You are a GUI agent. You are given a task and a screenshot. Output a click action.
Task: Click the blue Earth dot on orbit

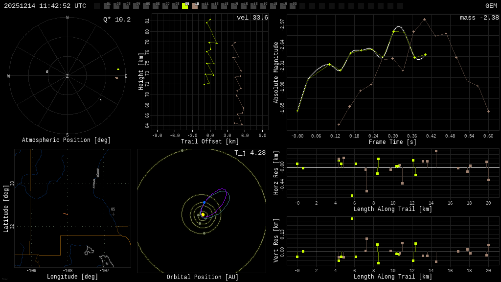[204, 202]
